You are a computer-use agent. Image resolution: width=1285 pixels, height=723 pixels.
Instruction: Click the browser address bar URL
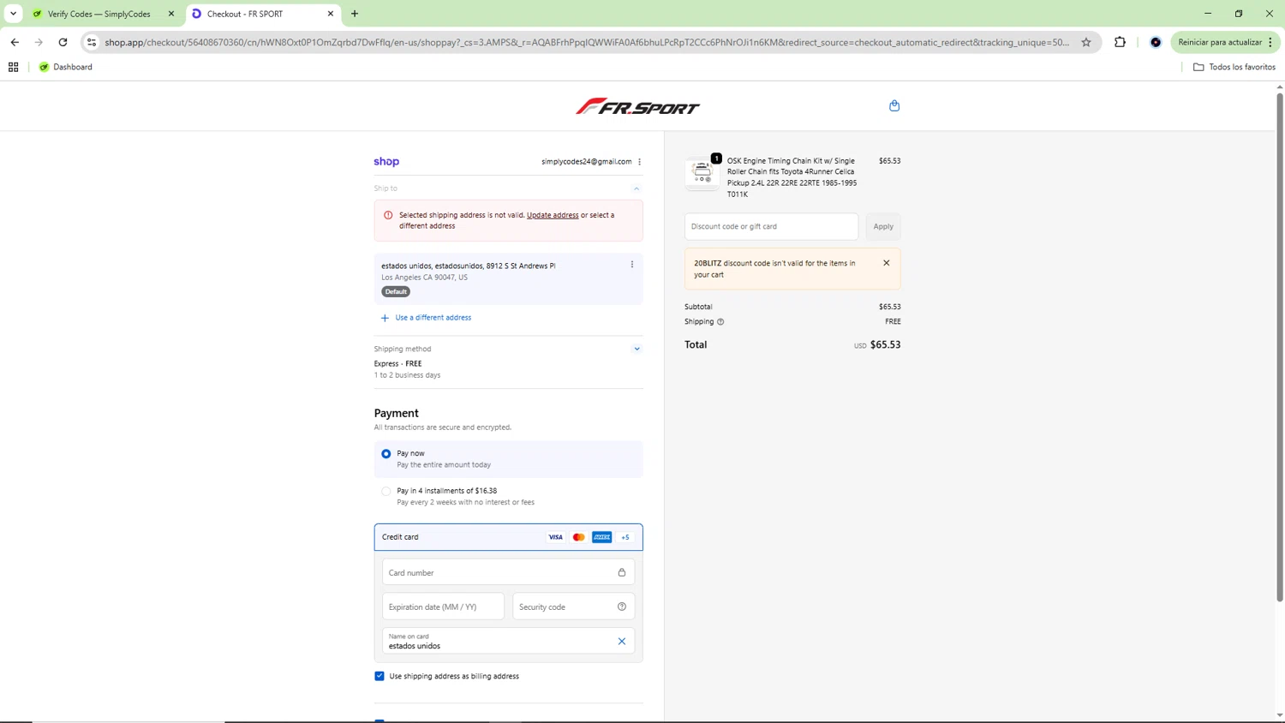click(587, 42)
